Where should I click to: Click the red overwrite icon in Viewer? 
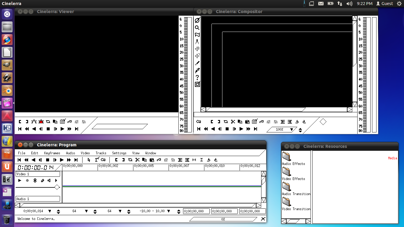[41, 121]
